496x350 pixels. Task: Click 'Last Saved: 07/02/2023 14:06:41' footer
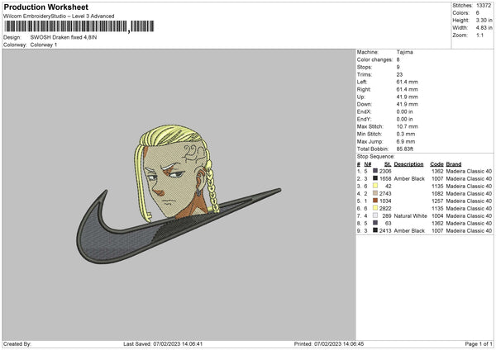pos(163,343)
